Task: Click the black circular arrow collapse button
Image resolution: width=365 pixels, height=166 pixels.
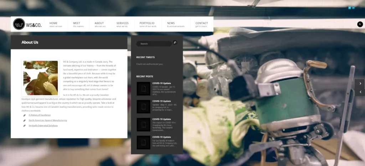Action: 360,24
